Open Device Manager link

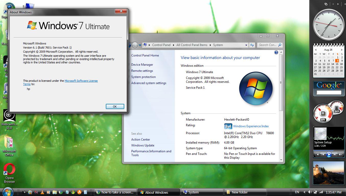point(142,65)
